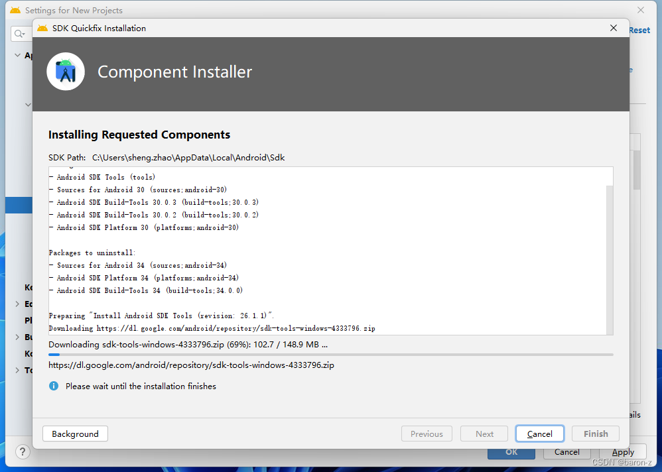Click the blue info icon beside wait message
This screenshot has width=662, height=472.
pos(54,386)
